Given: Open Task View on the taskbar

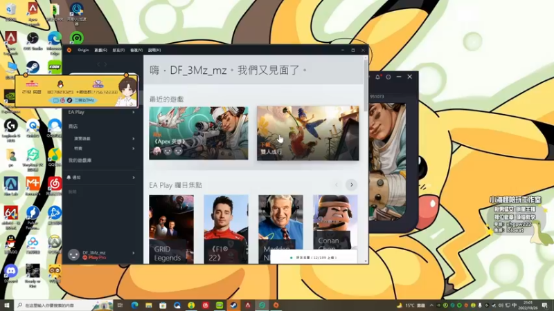Looking at the screenshot, I should click(120, 305).
